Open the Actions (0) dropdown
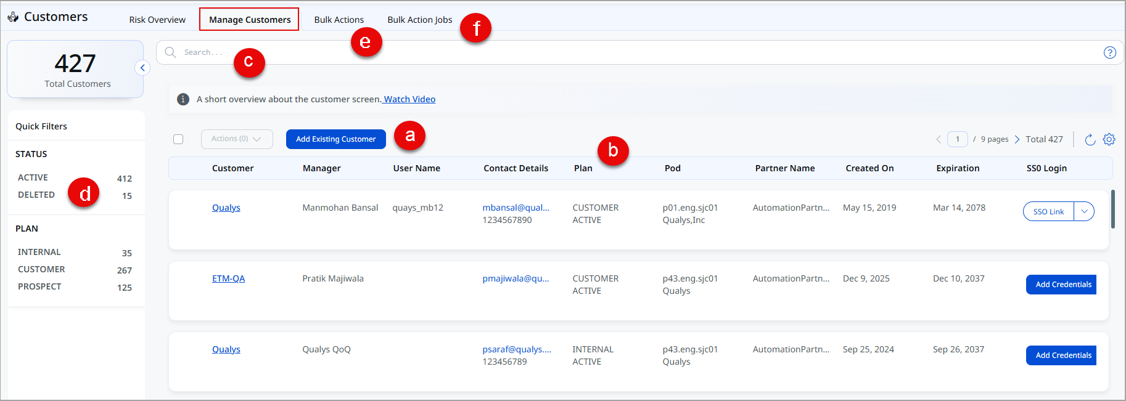 [x=237, y=139]
